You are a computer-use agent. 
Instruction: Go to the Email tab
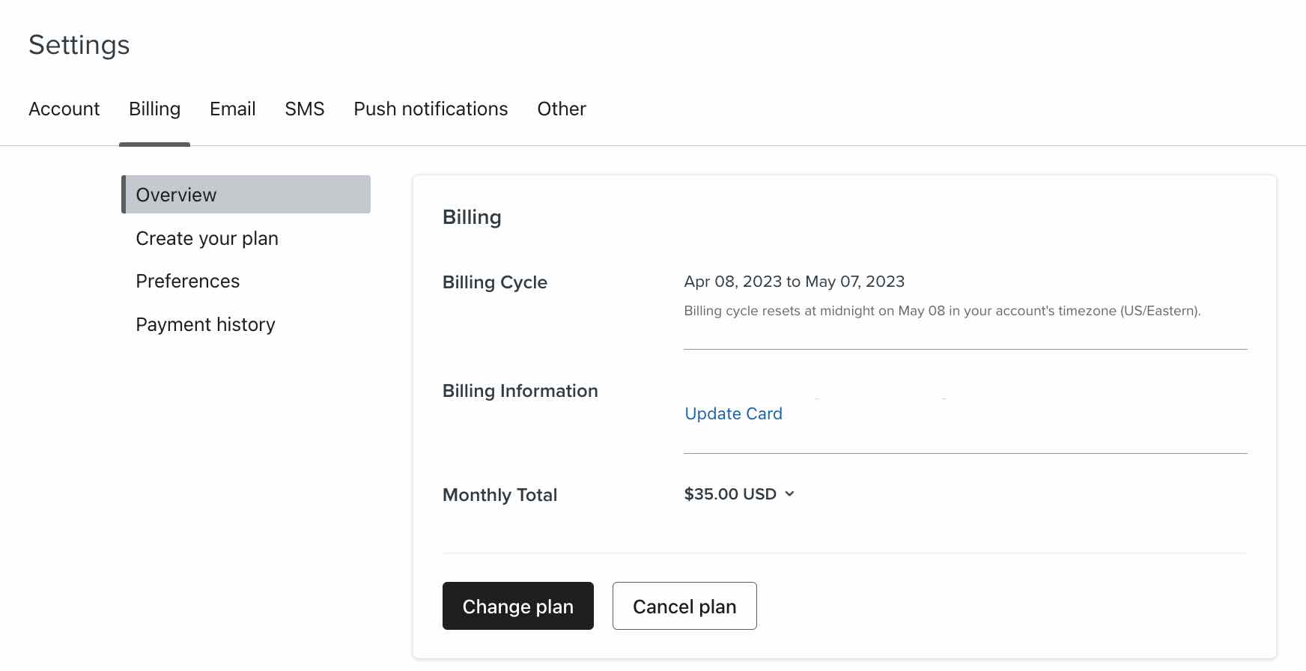pyautogui.click(x=232, y=109)
